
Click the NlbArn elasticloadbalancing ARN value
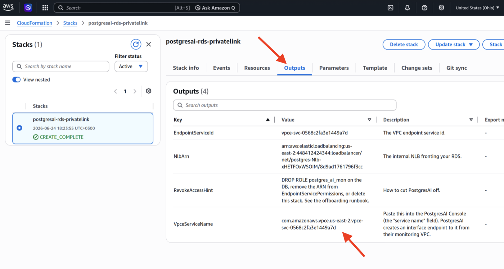click(x=322, y=157)
